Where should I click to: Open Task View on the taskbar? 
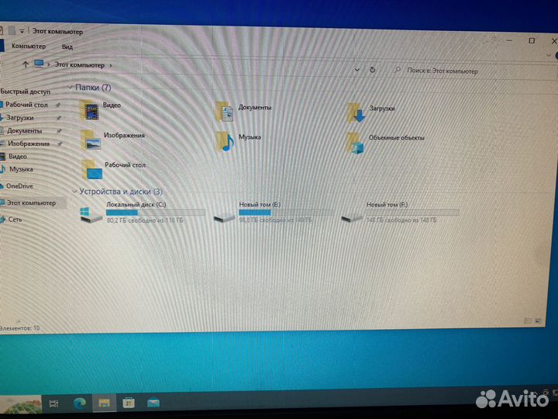(x=53, y=403)
